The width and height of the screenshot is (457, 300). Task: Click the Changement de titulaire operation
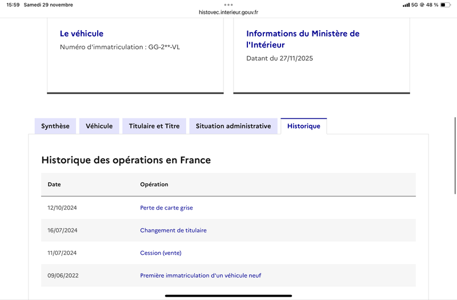tap(173, 230)
